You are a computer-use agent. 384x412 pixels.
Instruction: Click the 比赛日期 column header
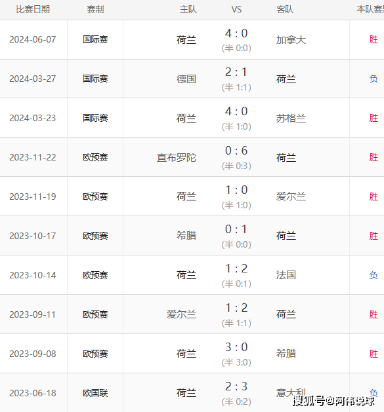(33, 9)
